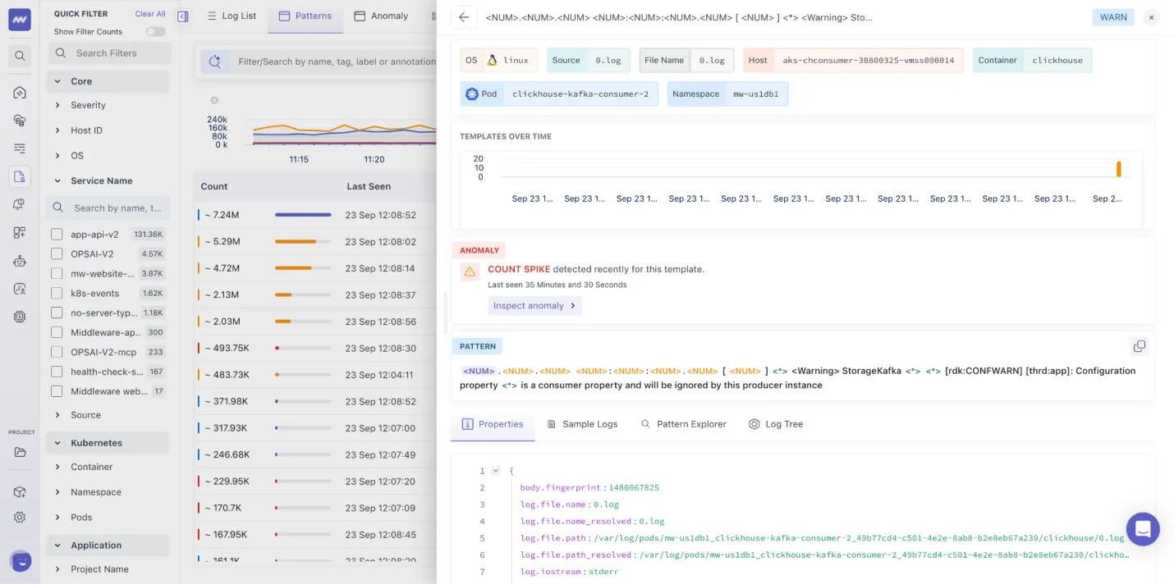
Task: Collapse the Core filter group
Action: point(108,81)
